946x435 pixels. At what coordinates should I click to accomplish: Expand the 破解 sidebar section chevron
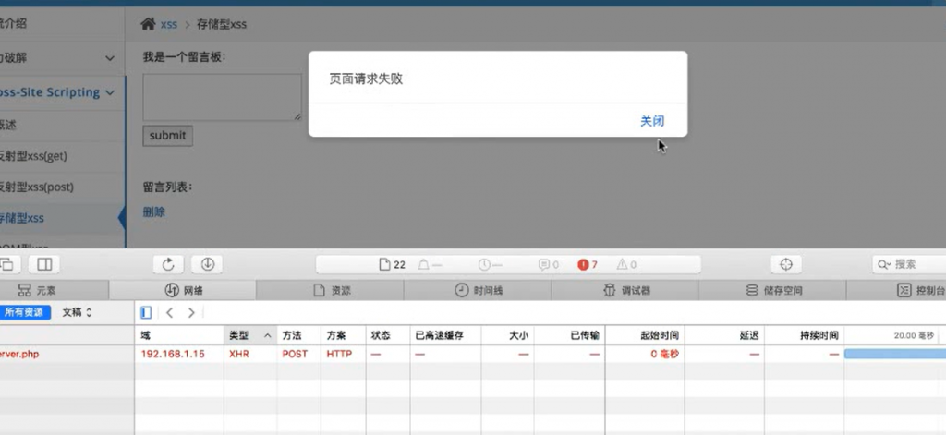coord(110,58)
